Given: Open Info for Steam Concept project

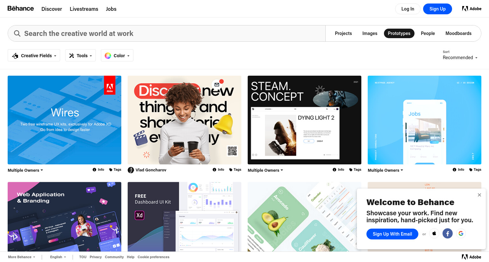Looking at the screenshot, I should point(338,170).
